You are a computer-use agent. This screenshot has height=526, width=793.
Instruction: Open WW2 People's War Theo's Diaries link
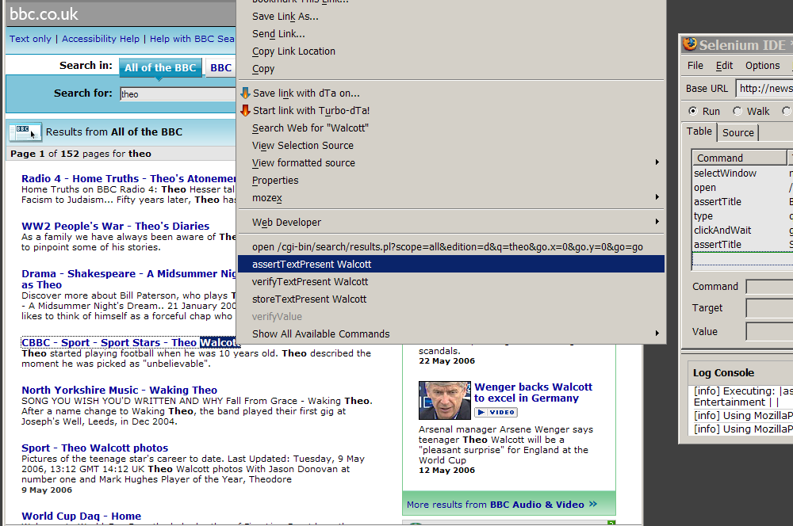pyautogui.click(x=115, y=226)
